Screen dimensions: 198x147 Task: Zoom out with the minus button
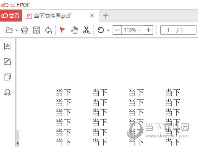coord(117,30)
